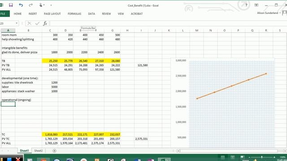Select cell 'developmental (one time):'
287x161 pixels.
(x=20, y=78)
